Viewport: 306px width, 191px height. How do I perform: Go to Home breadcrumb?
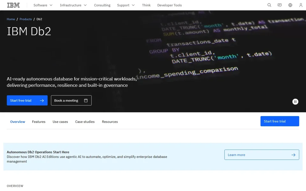coord(11,19)
